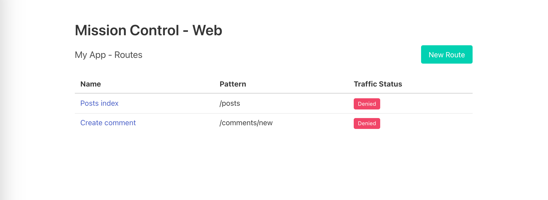548x200 pixels.
Task: Click the Denied badge for Posts index
Action: click(x=367, y=104)
